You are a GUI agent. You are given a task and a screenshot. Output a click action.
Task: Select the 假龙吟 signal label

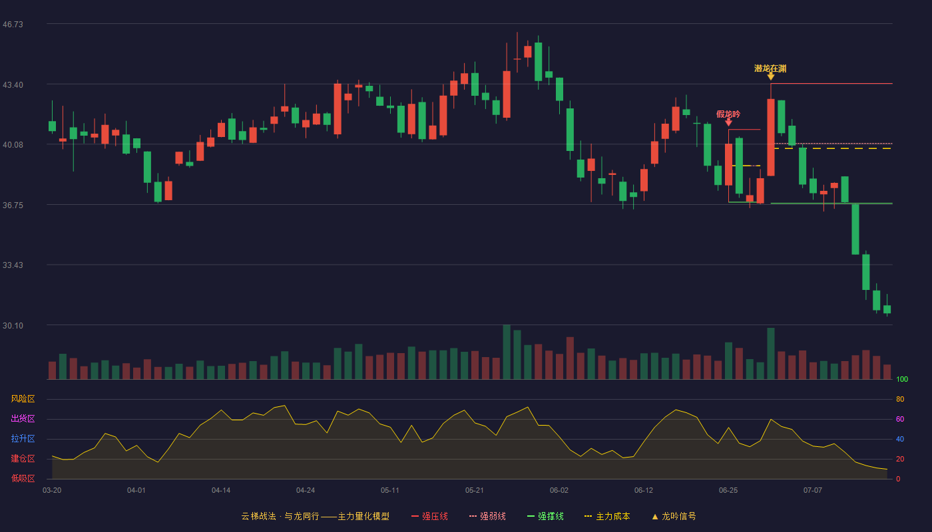pos(728,114)
